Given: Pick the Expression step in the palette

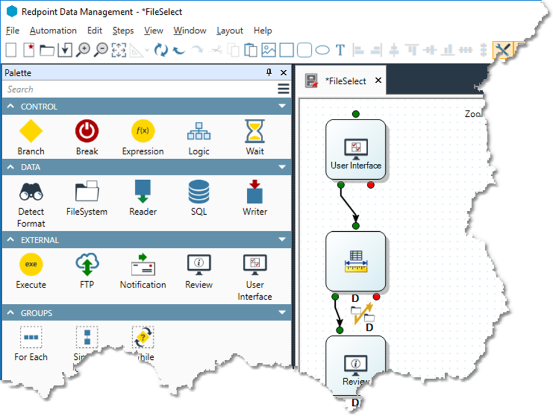Looking at the screenshot, I should pyautogui.click(x=143, y=131).
